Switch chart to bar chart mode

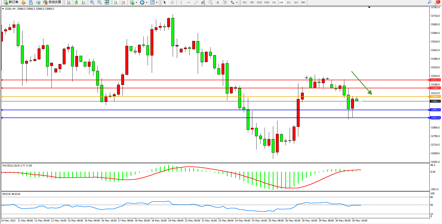[x=69, y=2]
